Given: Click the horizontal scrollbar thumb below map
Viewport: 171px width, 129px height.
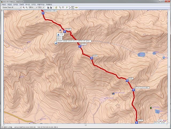Looking at the screenshot, I should coord(86,125).
